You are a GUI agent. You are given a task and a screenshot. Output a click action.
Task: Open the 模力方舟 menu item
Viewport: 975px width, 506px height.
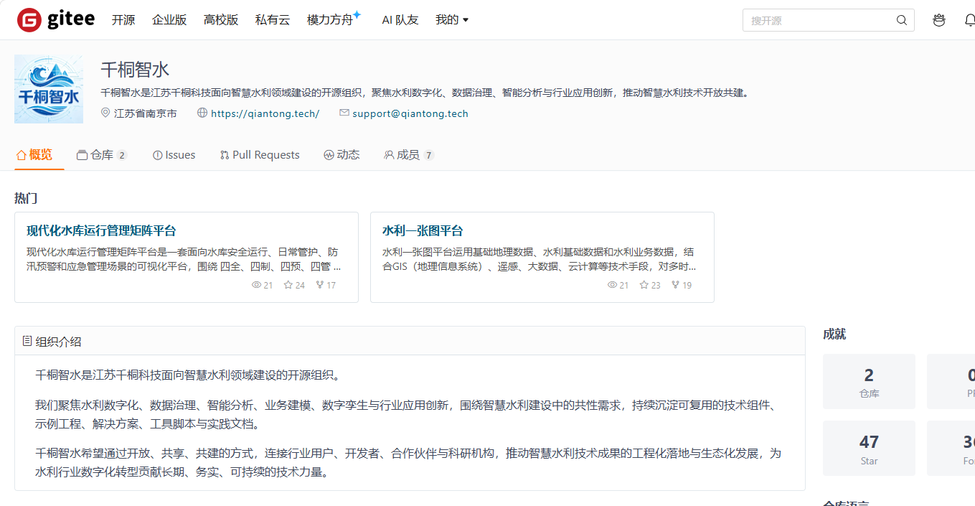tap(330, 20)
